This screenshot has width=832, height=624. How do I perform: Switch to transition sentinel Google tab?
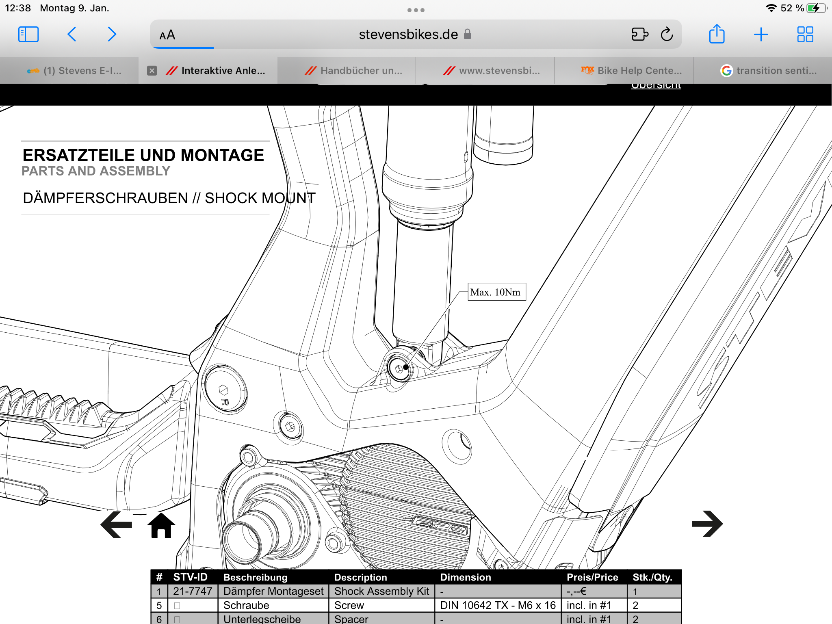[x=769, y=71]
